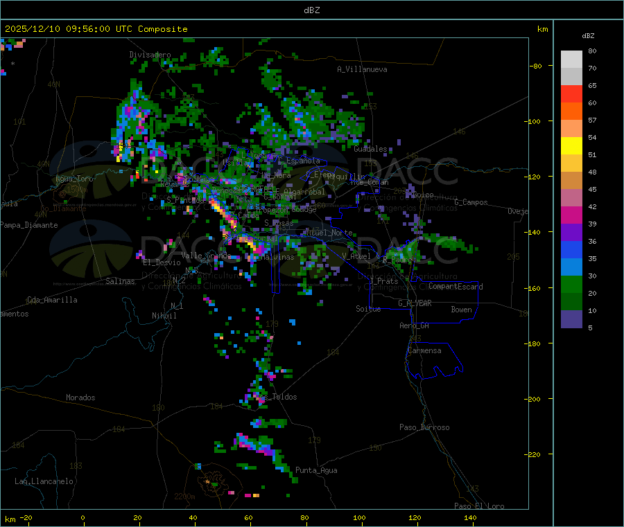This screenshot has width=624, height=527.
Task: Click the Valle_Grande location label
Action: (x=206, y=255)
